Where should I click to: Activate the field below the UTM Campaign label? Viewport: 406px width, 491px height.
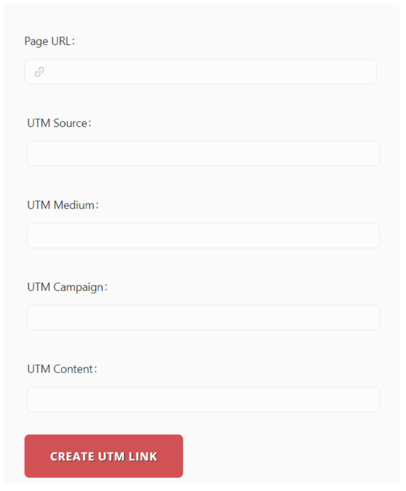[203, 318]
